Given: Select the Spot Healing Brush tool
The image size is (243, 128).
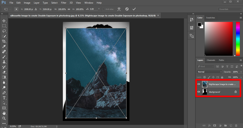Looking at the screenshot, I should [4, 51].
